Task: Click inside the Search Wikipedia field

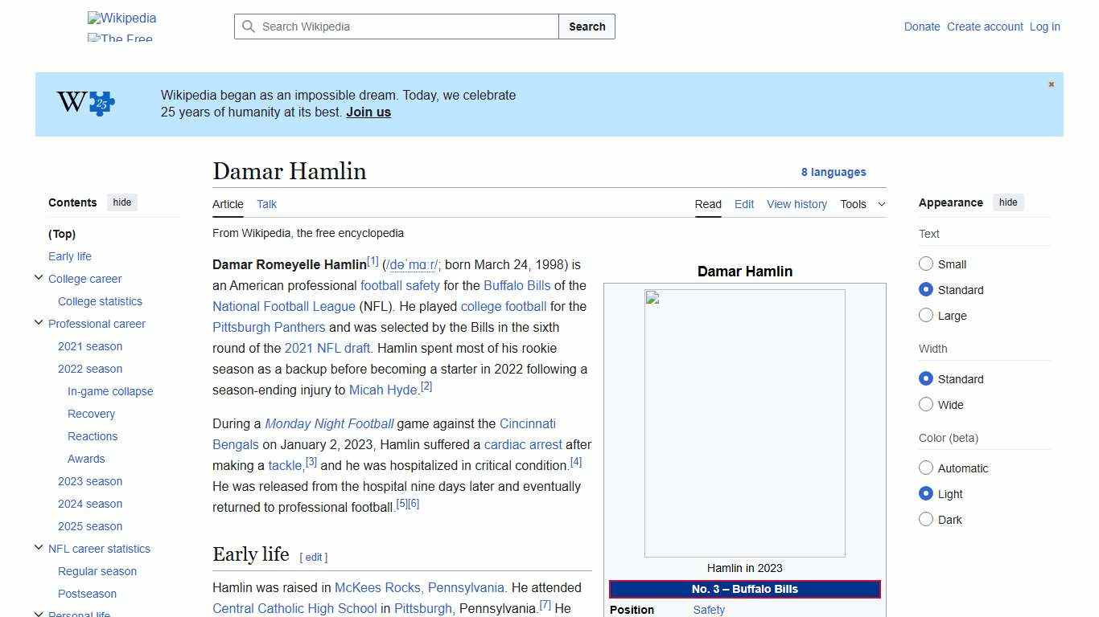Action: point(394,27)
